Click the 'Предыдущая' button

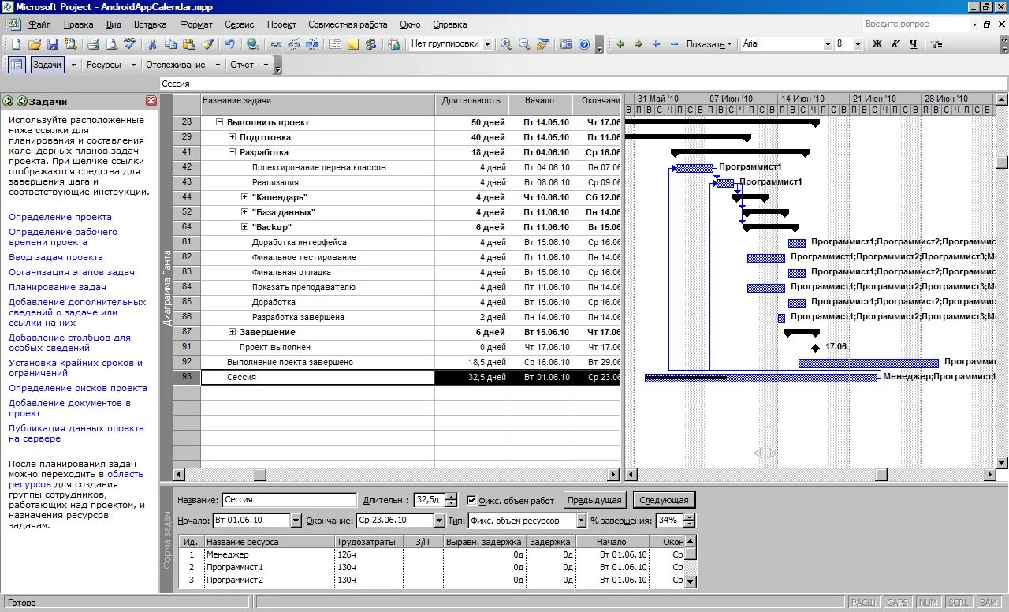(x=595, y=500)
